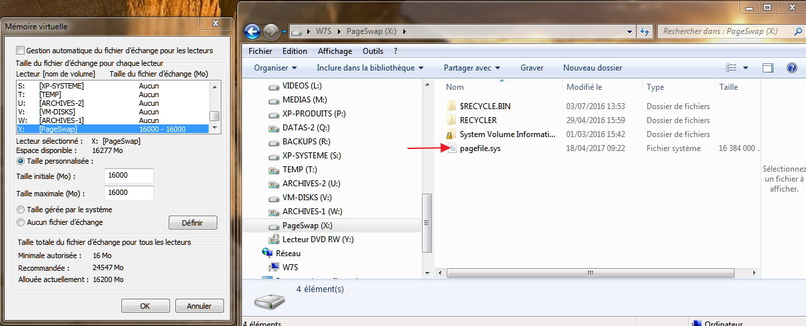Click OK in Mémoire virtuelle dialog
Screen dimensions: 806x326
145,306
